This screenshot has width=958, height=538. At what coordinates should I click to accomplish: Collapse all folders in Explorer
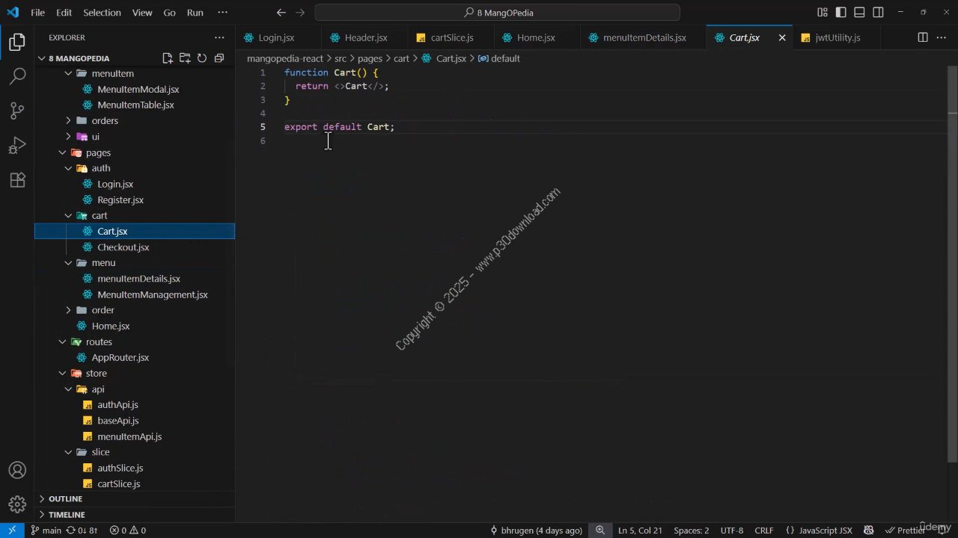coord(219,58)
